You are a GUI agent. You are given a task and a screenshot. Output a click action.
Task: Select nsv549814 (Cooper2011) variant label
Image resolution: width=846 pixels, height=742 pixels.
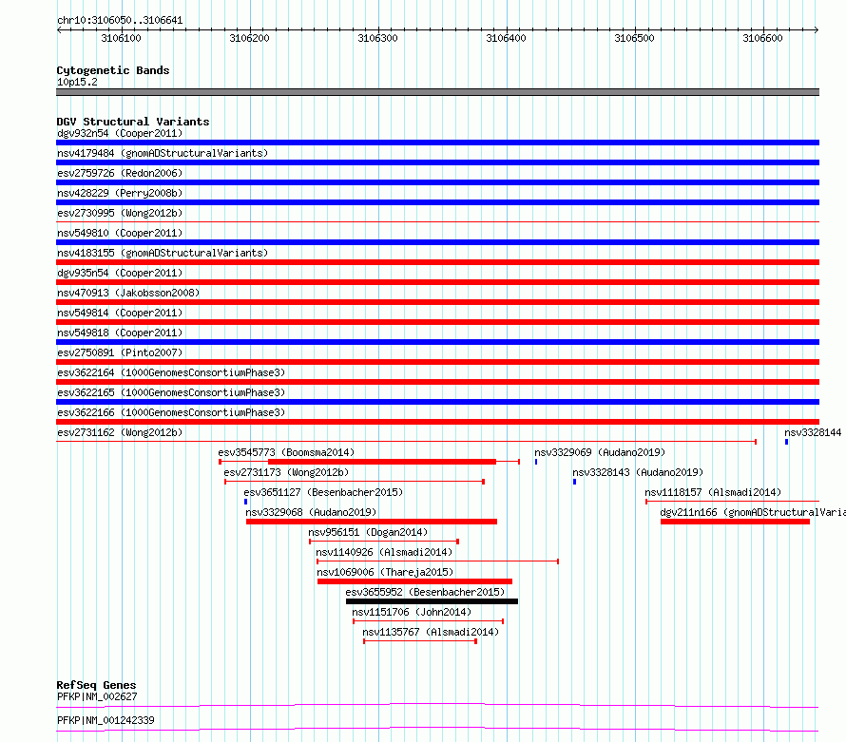pos(120,313)
